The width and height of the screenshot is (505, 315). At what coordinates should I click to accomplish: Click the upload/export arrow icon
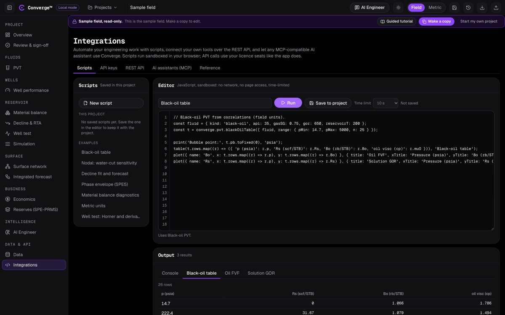tap(496, 8)
